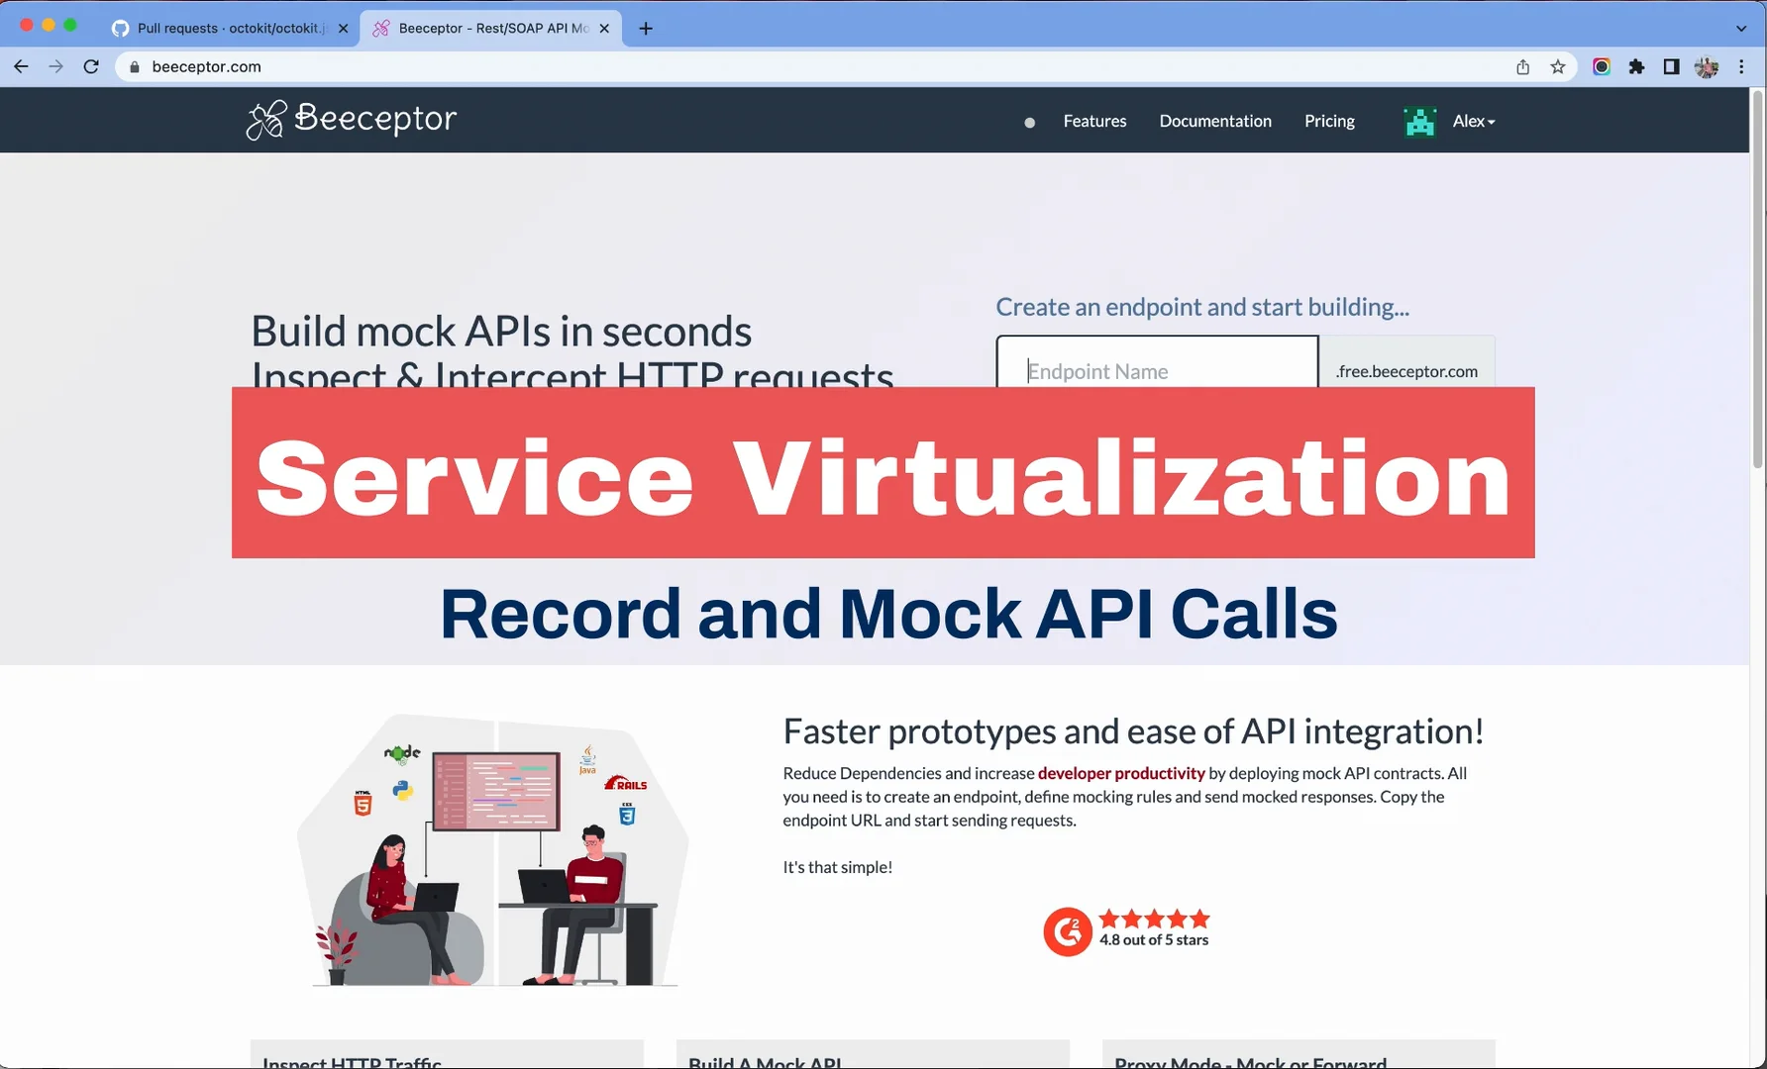Viewport: 1767px width, 1069px height.
Task: Bookmark this page with the star icon
Action: coord(1558,66)
